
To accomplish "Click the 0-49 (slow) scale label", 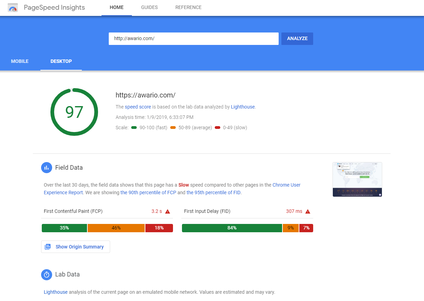I will (x=235, y=128).
